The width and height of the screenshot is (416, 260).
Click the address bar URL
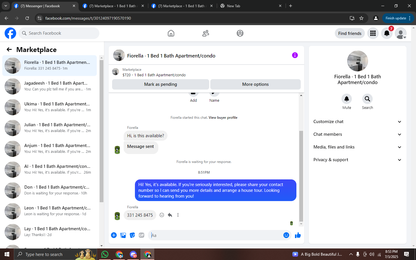[88, 18]
